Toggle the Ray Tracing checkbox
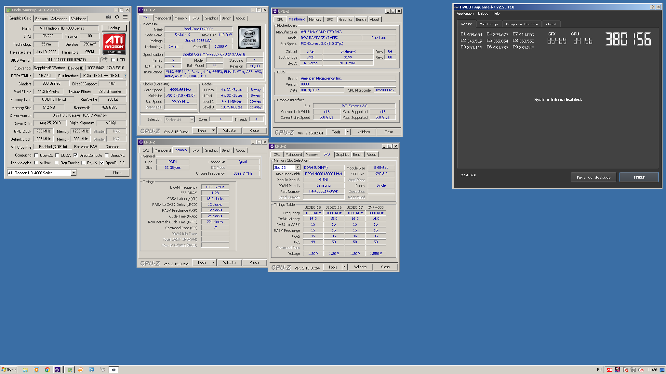666x374 pixels. (57, 163)
